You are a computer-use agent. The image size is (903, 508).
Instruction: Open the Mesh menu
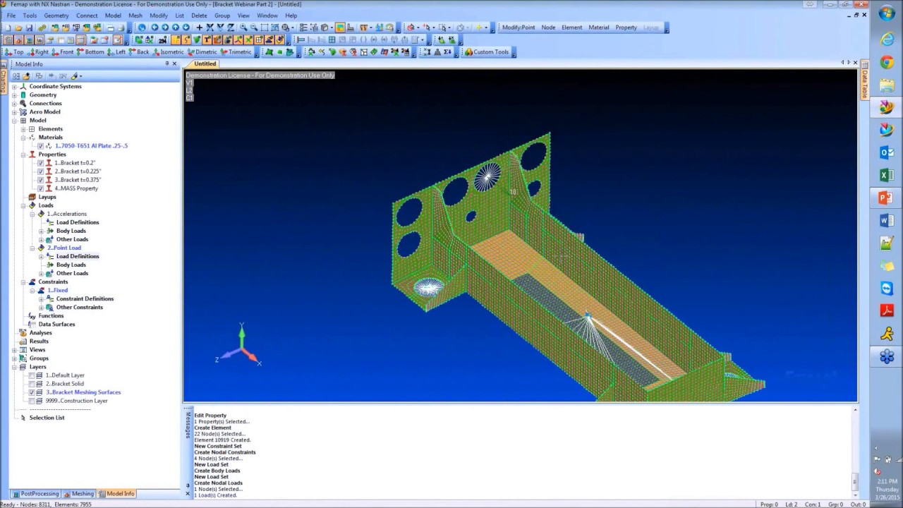135,16
